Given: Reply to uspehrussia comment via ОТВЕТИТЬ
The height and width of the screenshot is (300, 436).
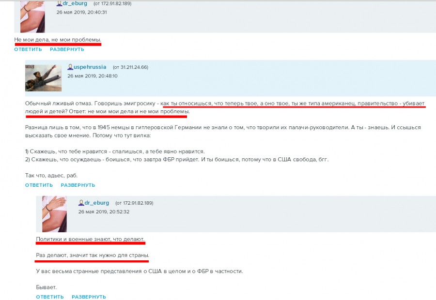Looking at the screenshot, I should pos(39,185).
